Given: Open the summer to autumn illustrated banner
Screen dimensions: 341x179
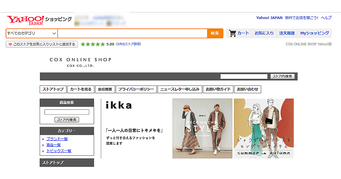Looking at the screenshot, I should tap(264, 128).
